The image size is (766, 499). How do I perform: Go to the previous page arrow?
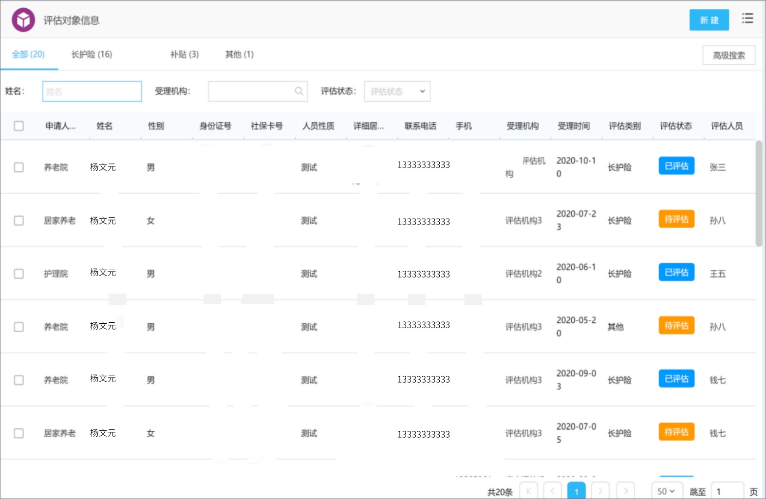click(553, 491)
